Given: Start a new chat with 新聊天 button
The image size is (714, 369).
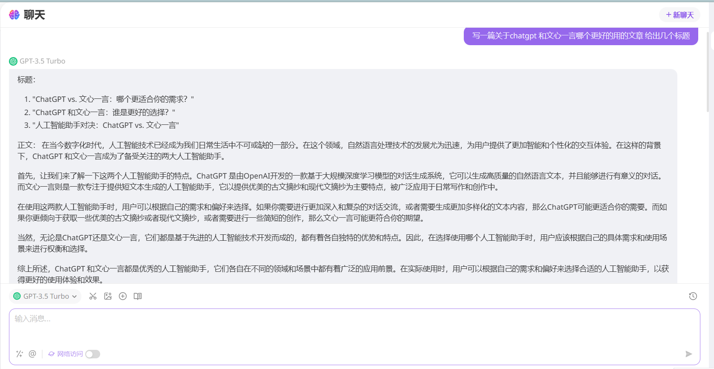Looking at the screenshot, I should tap(680, 15).
